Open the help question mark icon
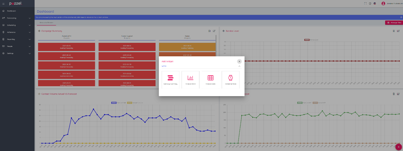The width and height of the screenshot is (403, 151). (x=370, y=4)
